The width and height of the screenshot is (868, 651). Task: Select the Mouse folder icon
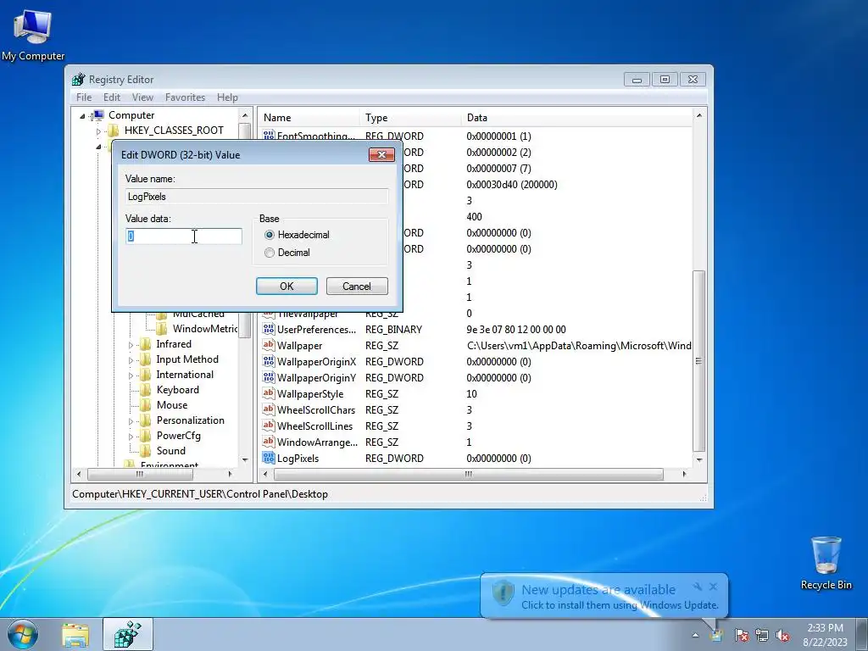click(x=145, y=405)
